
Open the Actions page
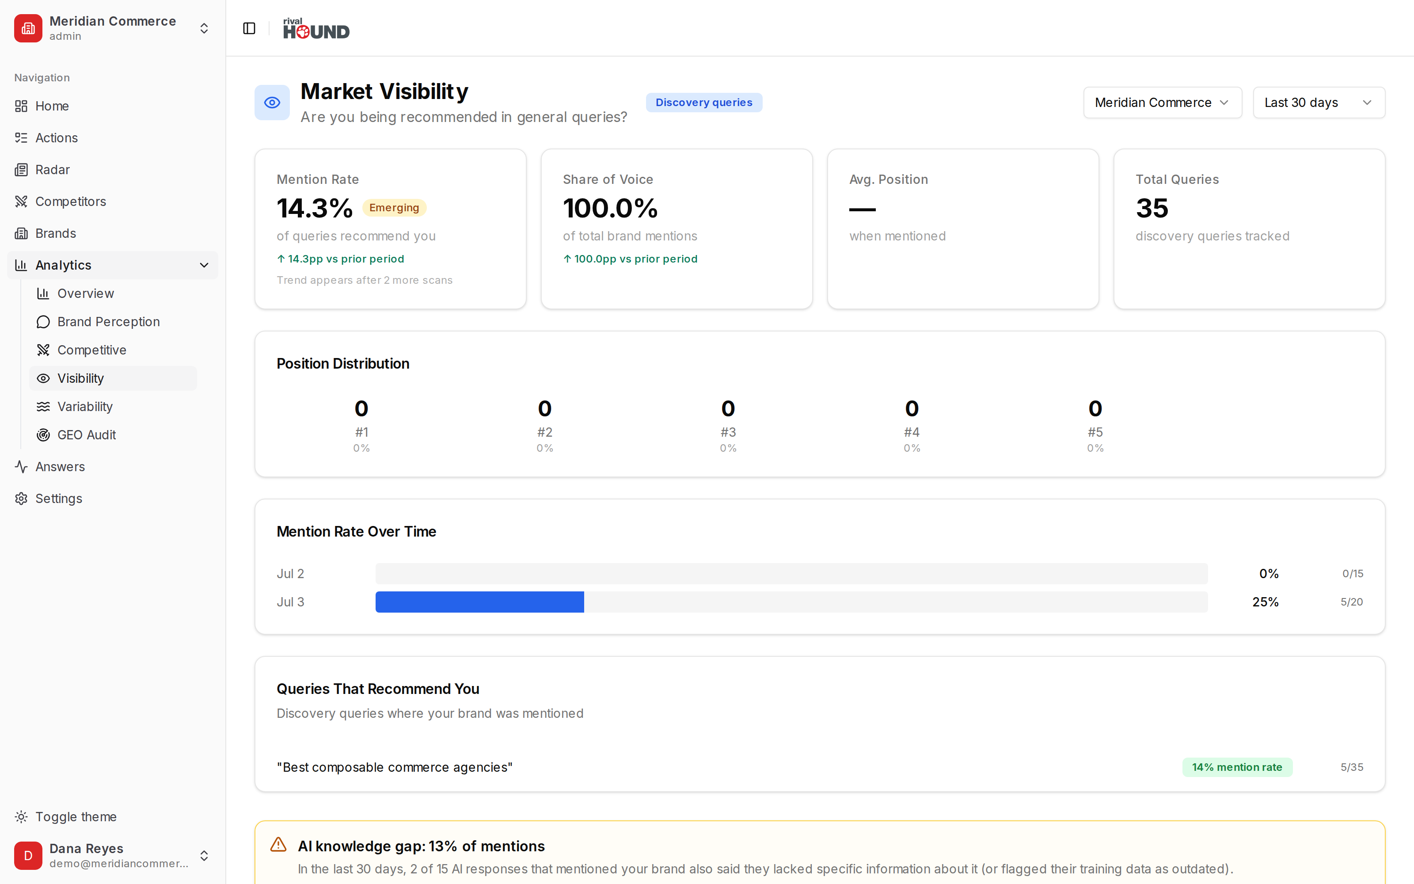[112, 138]
